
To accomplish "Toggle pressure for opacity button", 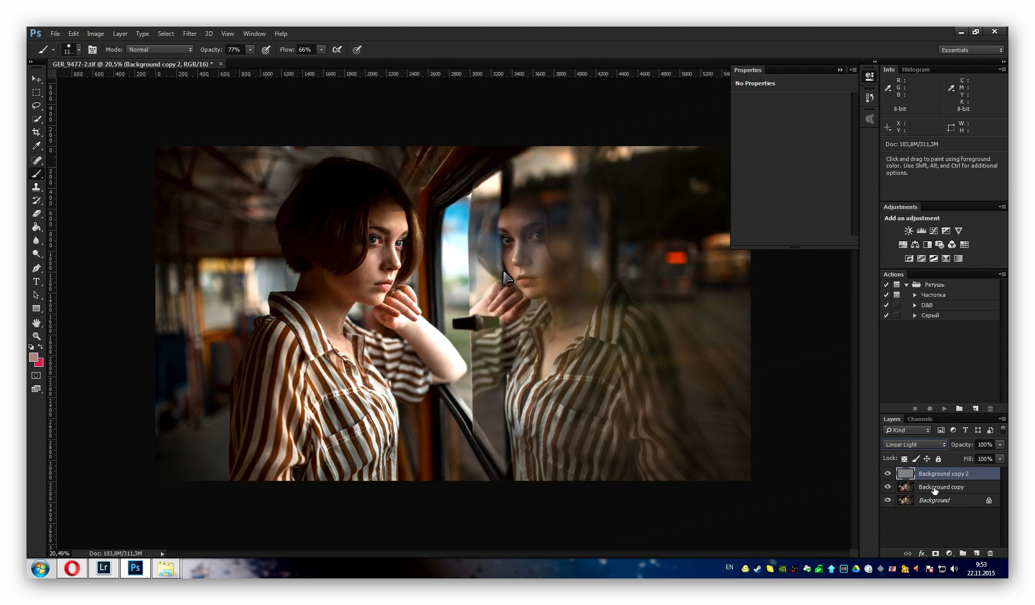I will click(266, 50).
